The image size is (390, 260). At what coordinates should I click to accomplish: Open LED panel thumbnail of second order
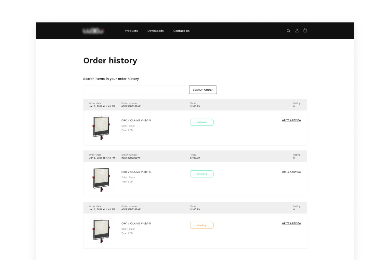pos(101,179)
